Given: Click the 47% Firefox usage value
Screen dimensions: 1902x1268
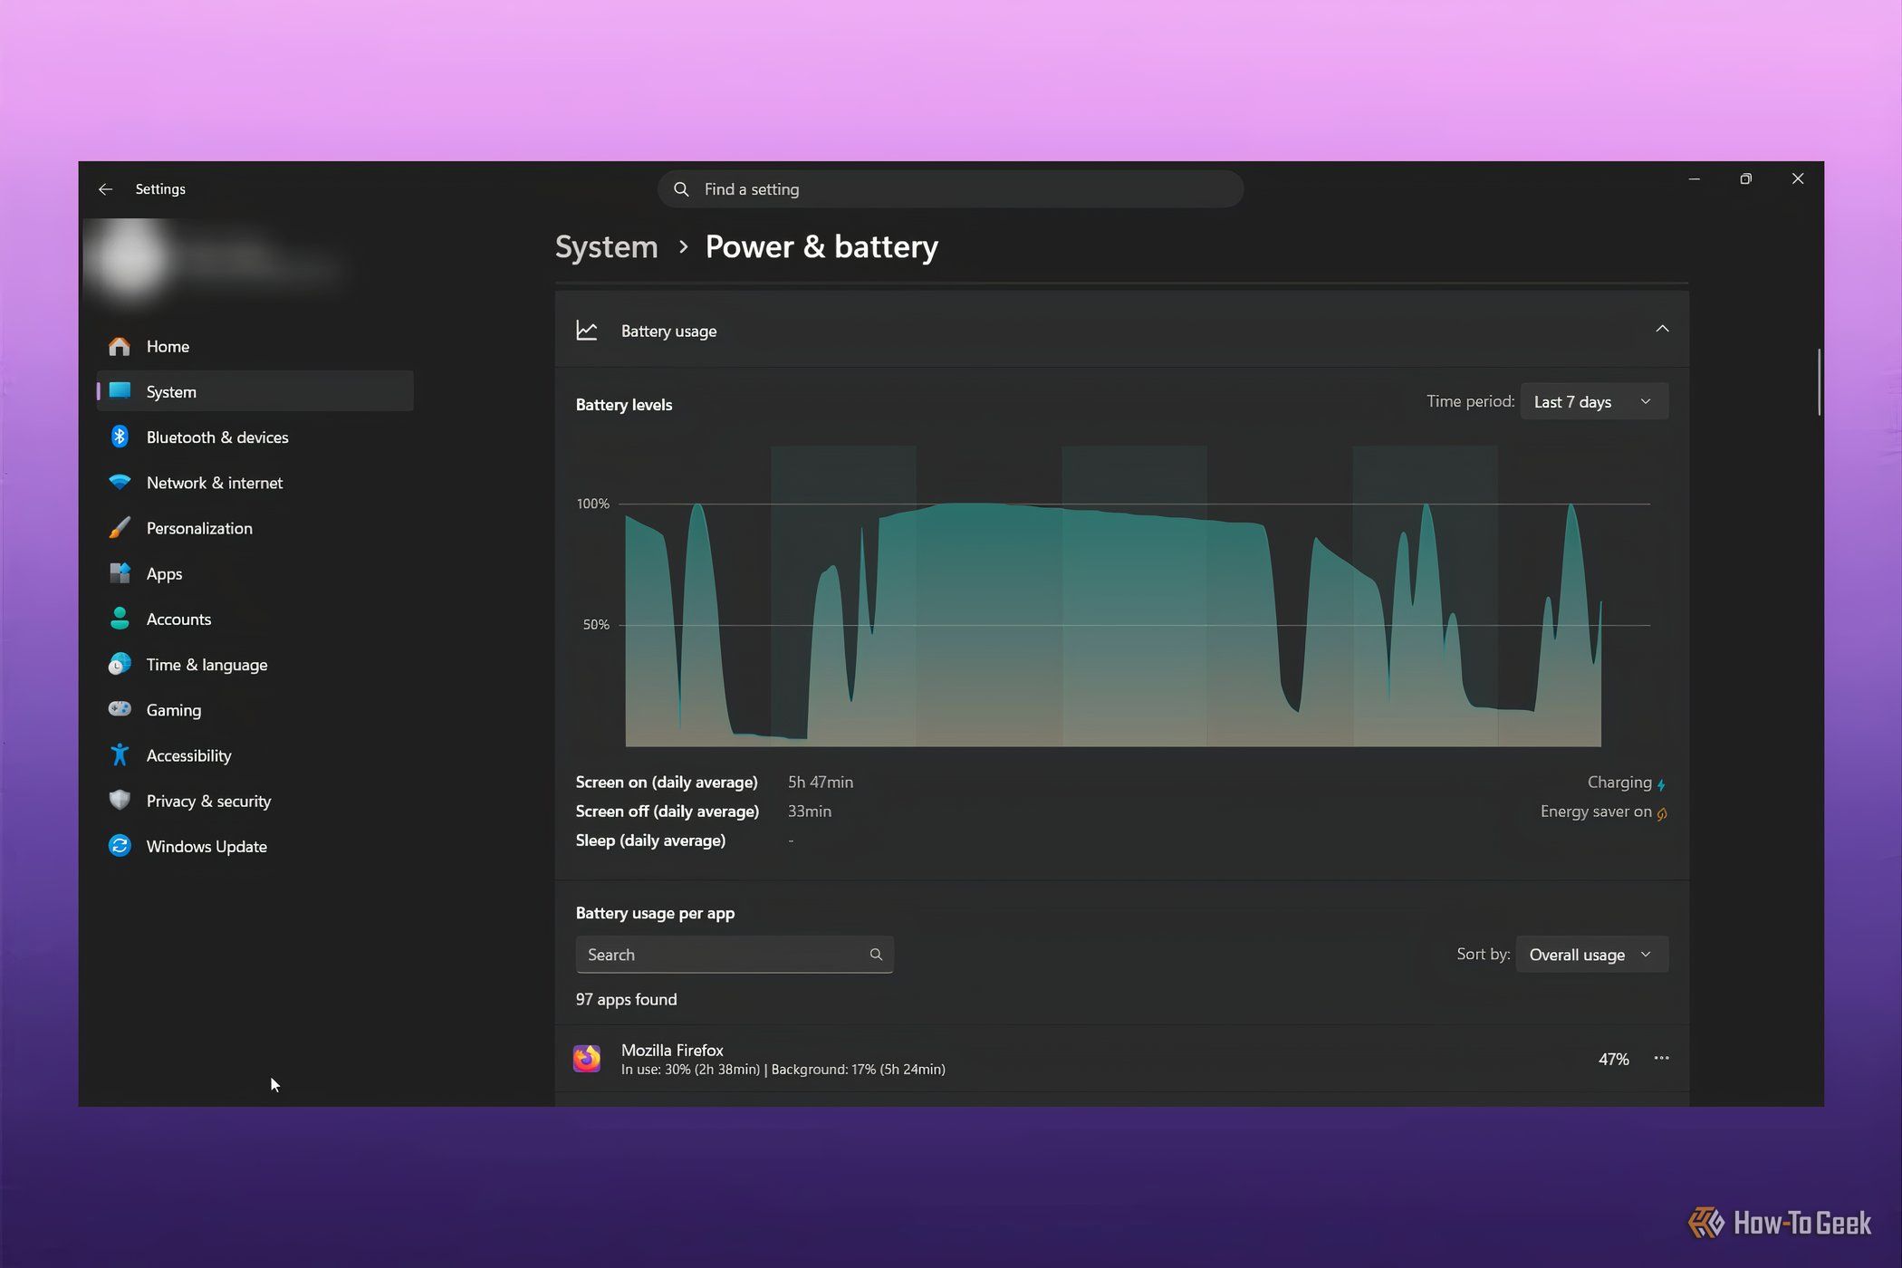Looking at the screenshot, I should pyautogui.click(x=1613, y=1059).
